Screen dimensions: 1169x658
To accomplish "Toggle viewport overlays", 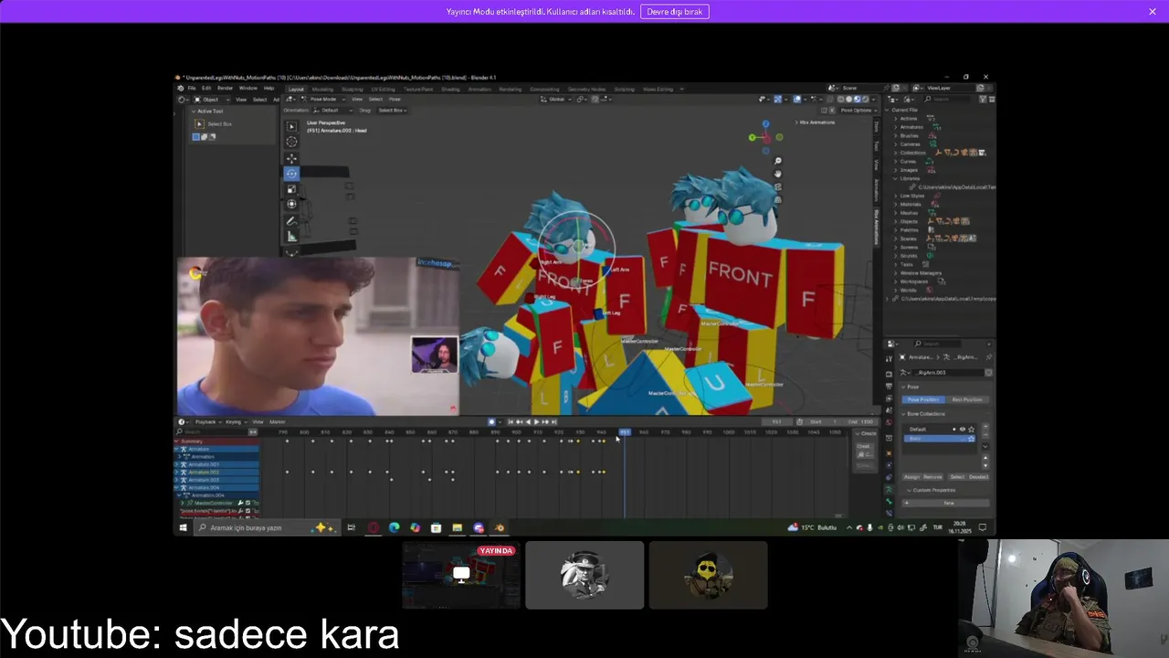I will 795,99.
